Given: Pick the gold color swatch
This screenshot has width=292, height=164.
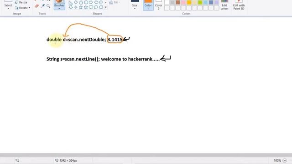Looking at the screenshot, I should tap(189, 2).
